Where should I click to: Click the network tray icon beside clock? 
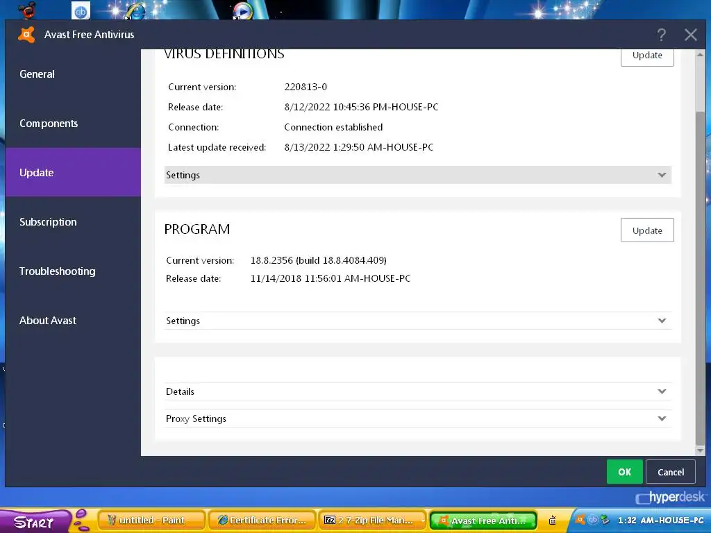coord(605,520)
